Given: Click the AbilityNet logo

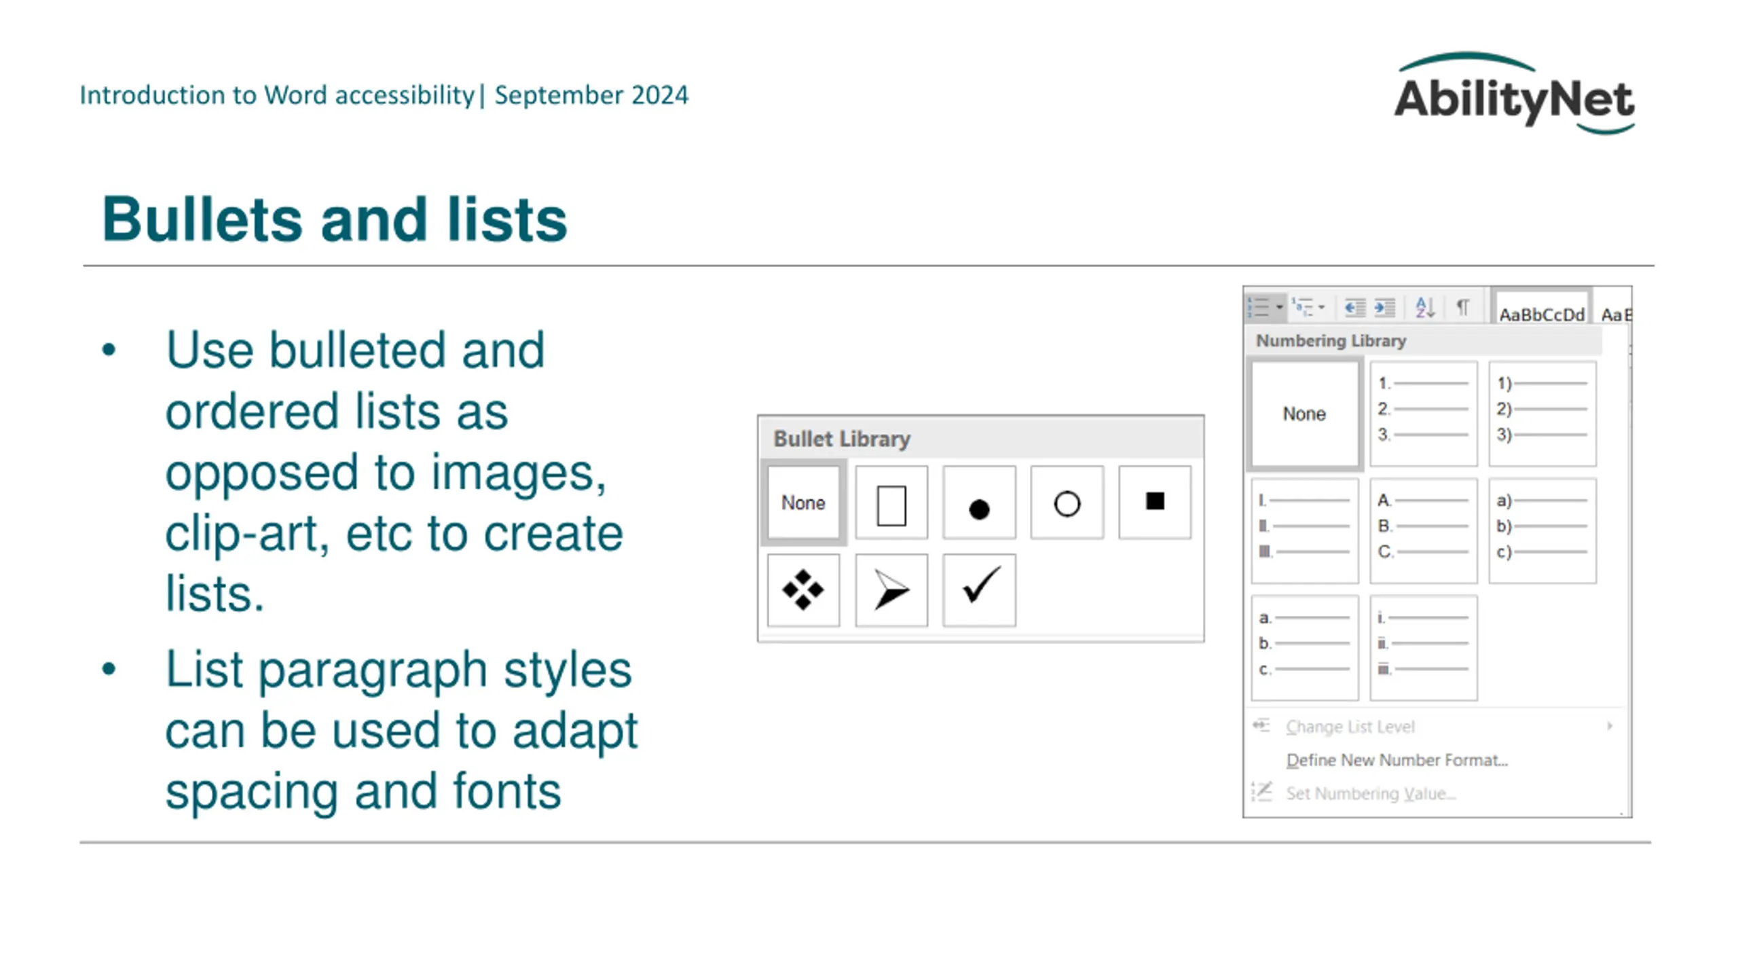Looking at the screenshot, I should click(1514, 94).
